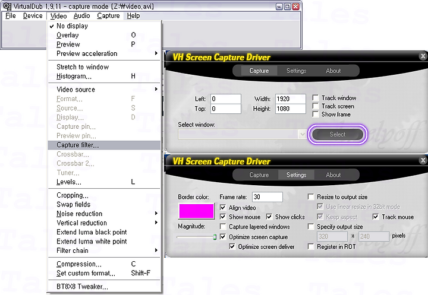Click the Magnitude slider handle
This screenshot has width=428, height=295.
(215, 237)
